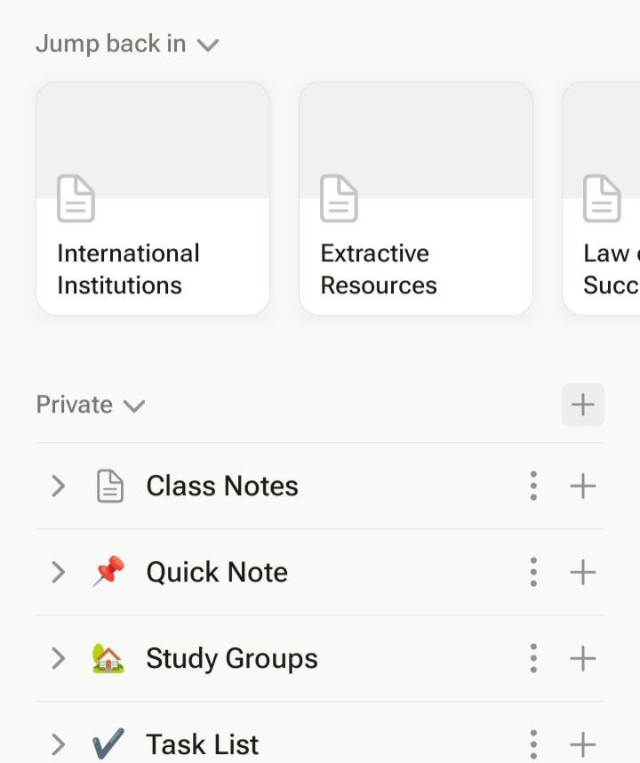Open the Study Groups page

231,658
